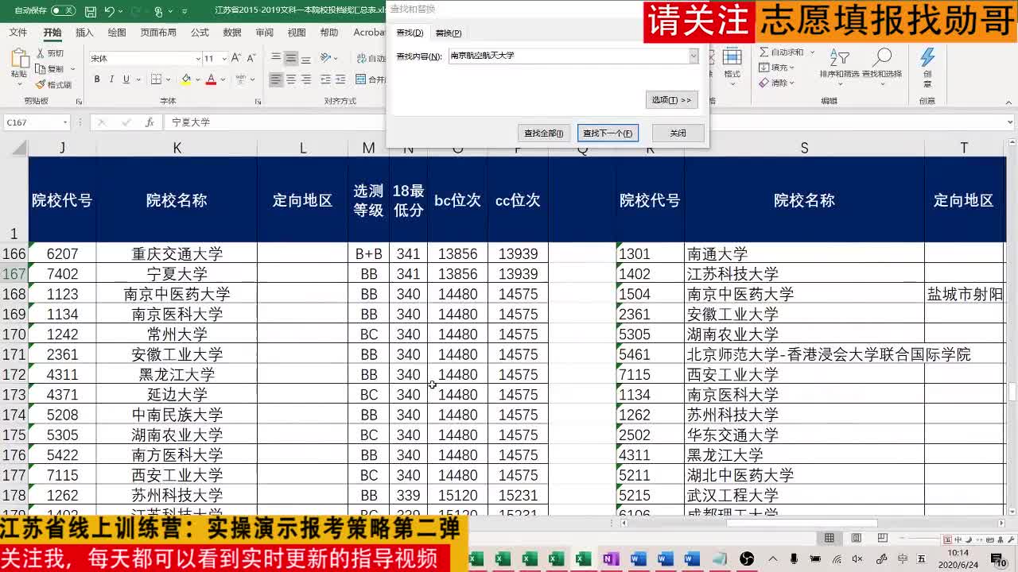Click the 剪切 scissors icon
Image resolution: width=1018 pixels, height=572 pixels.
point(40,53)
